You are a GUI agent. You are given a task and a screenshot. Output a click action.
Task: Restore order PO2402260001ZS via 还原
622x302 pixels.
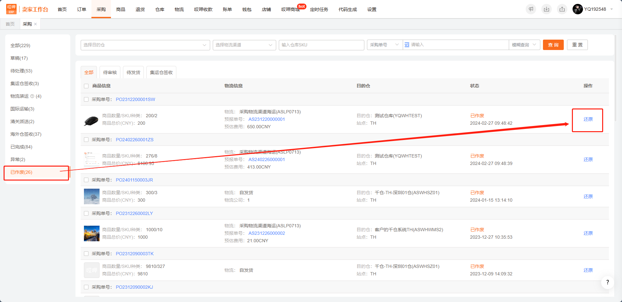tap(588, 159)
